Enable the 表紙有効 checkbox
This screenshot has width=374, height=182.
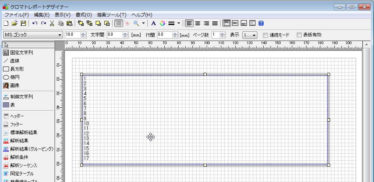299,35
